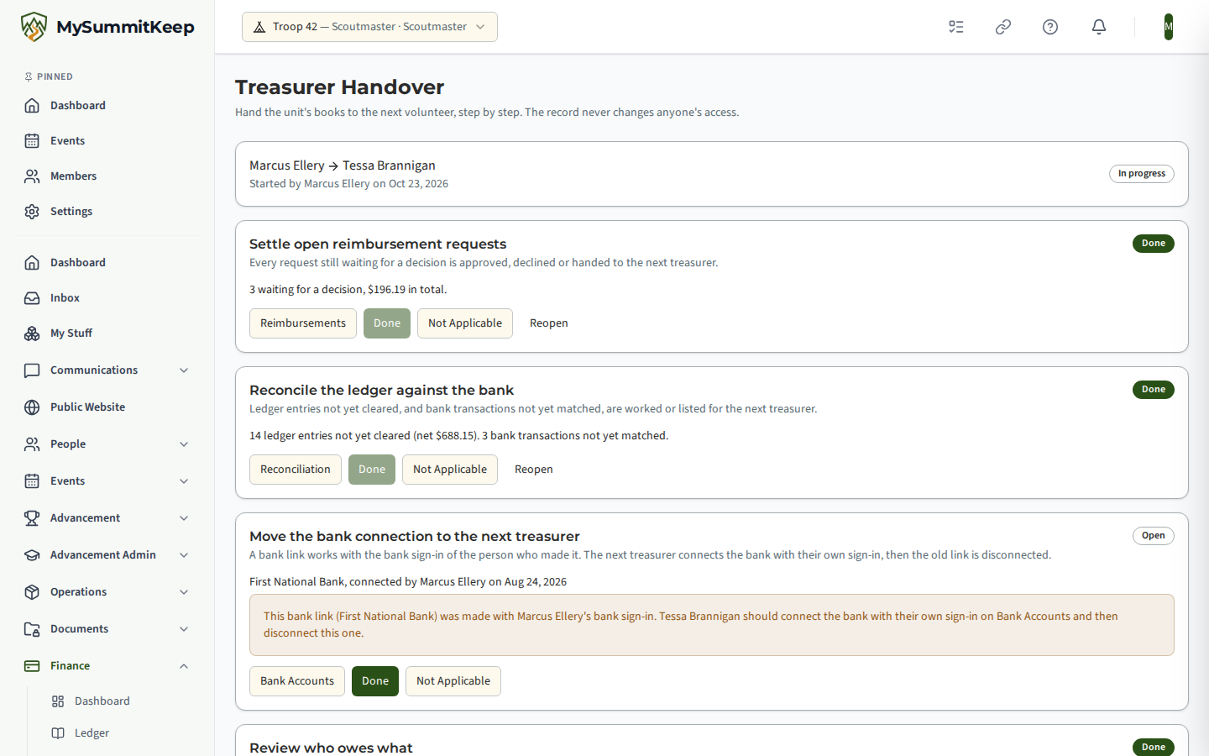Click the Advancement trophy icon
1209x756 pixels.
point(32,518)
